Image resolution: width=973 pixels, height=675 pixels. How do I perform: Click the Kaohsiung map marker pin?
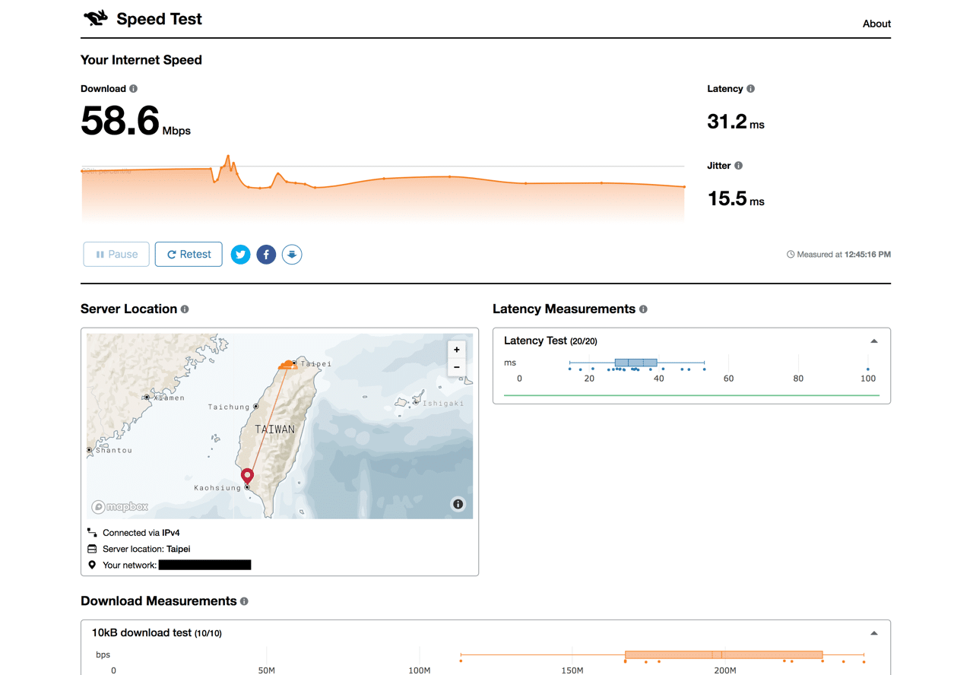click(247, 474)
